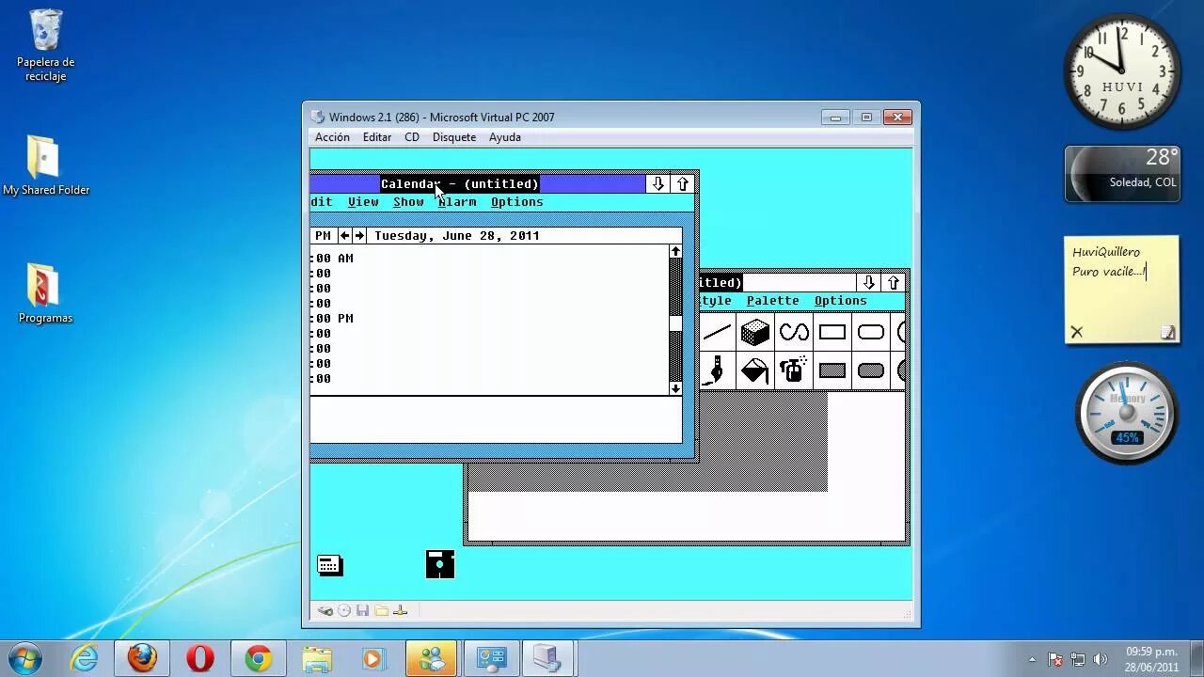Screen dimensions: 1204x677
Task: Click the memory meter gadget at 45%
Action: pos(1127,414)
